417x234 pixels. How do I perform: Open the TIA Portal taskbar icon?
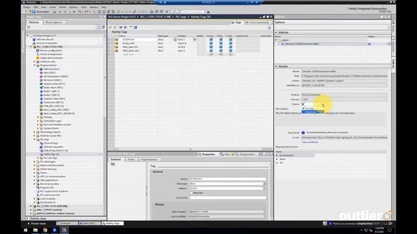[x=64, y=230]
